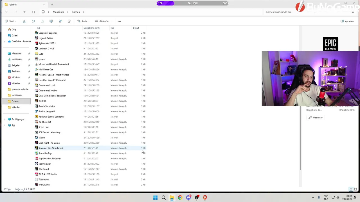
Task: Select the Mount and Blade II Bannerlord row
Action: tap(90, 64)
